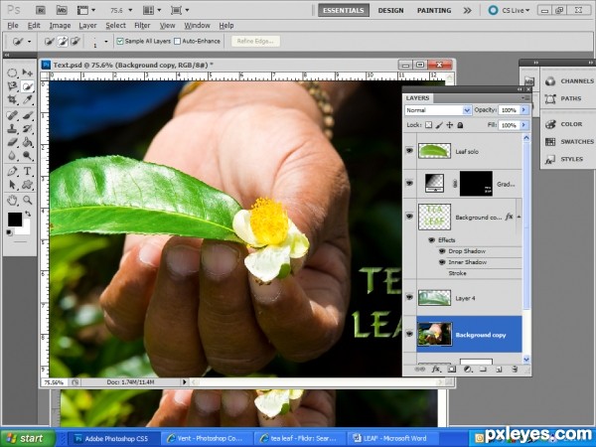Select the Healing Brush tool

(13, 115)
